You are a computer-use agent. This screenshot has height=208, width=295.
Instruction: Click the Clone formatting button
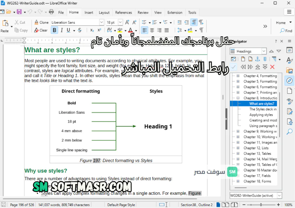pyautogui.click(x=42, y=22)
